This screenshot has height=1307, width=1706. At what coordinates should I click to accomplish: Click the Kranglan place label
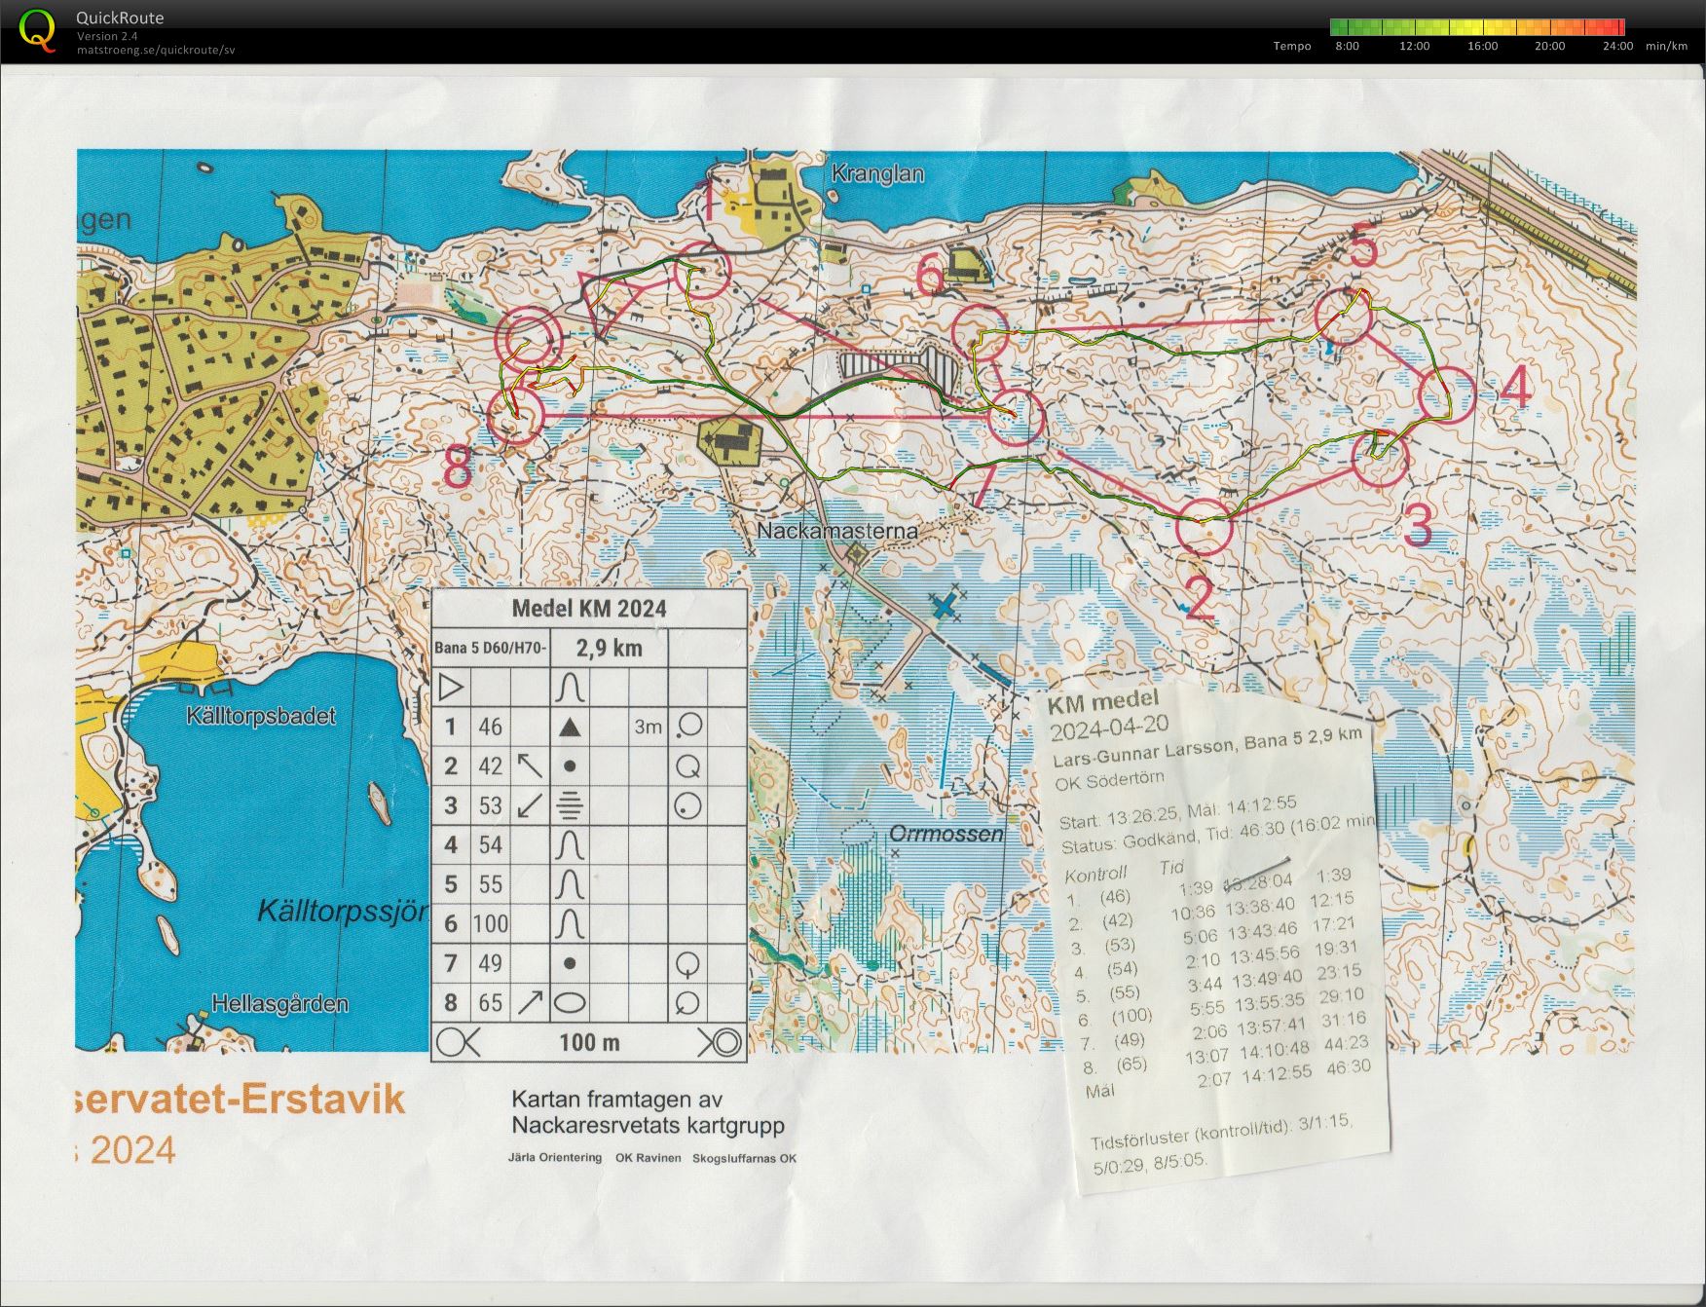point(877,174)
